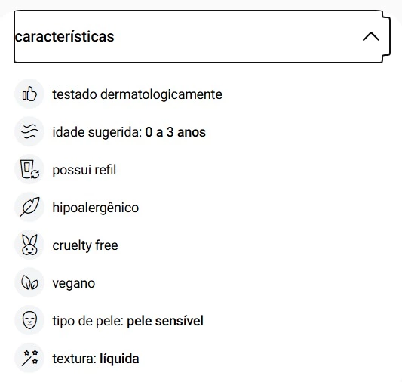Click the rabbit cruelty free icon
Image resolution: width=402 pixels, height=382 pixels.
[29, 245]
